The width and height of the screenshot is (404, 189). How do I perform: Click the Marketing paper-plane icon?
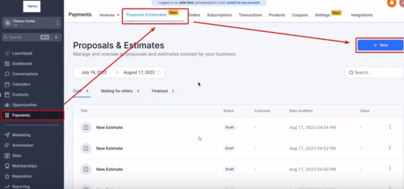coord(7,135)
